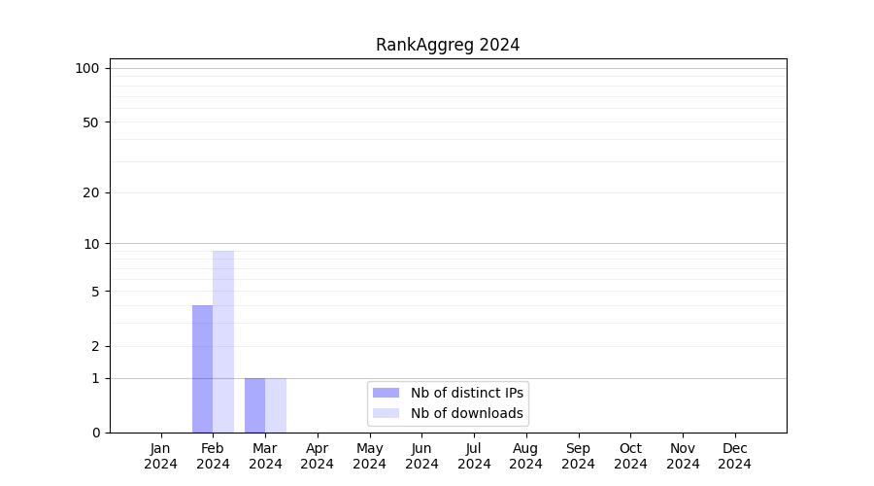Select the y-axis tick label 20
The image size is (874, 486).
point(90,192)
